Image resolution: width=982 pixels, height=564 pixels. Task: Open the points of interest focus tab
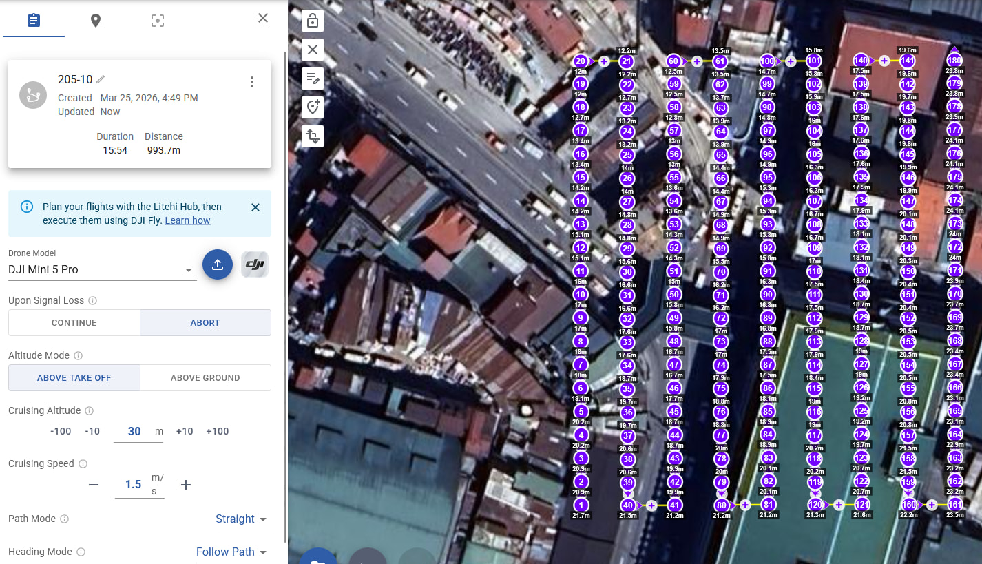click(x=158, y=20)
